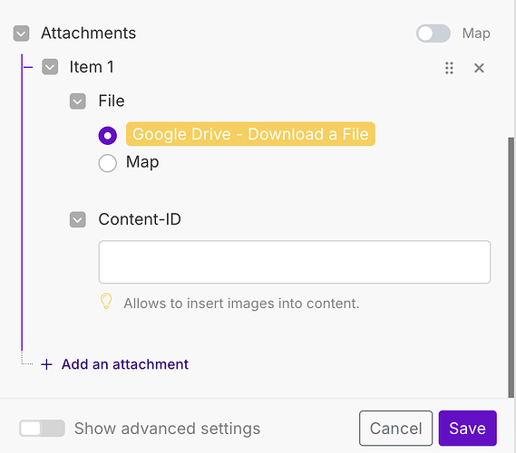This screenshot has width=516, height=453.
Task: Click the plus icon to add attachment
Action: coord(47,364)
